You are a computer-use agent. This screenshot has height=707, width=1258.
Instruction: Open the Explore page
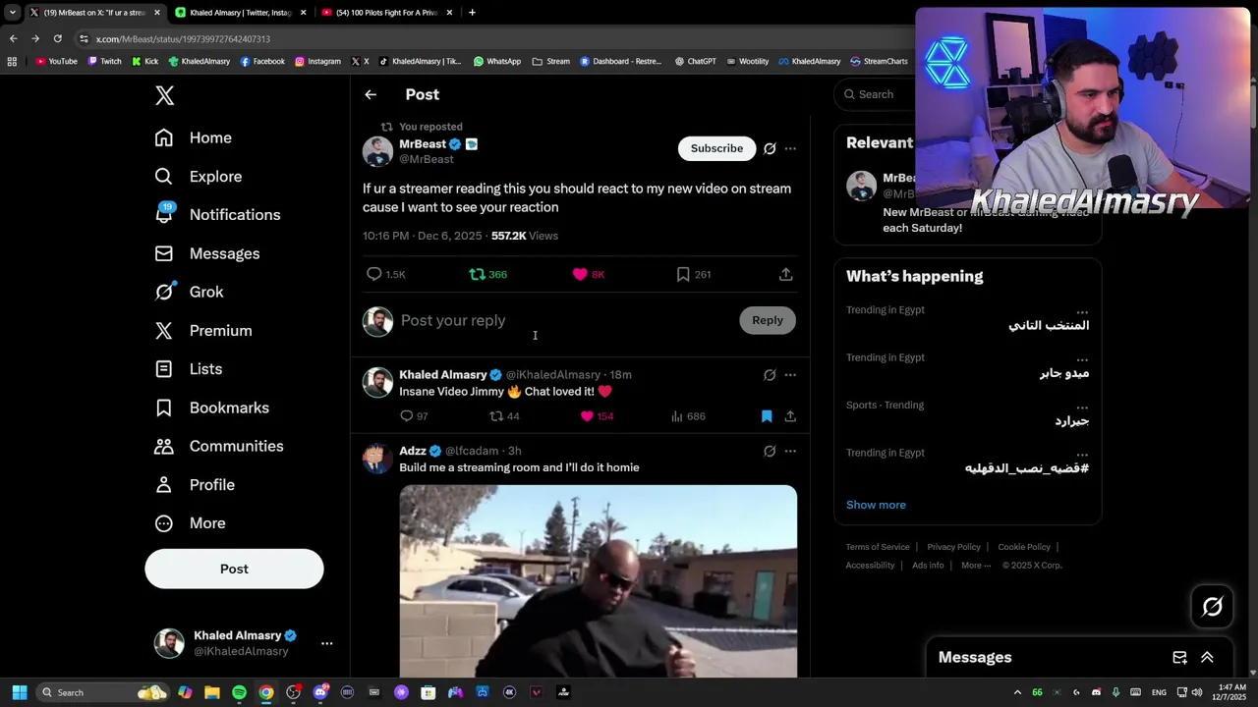click(x=199, y=177)
